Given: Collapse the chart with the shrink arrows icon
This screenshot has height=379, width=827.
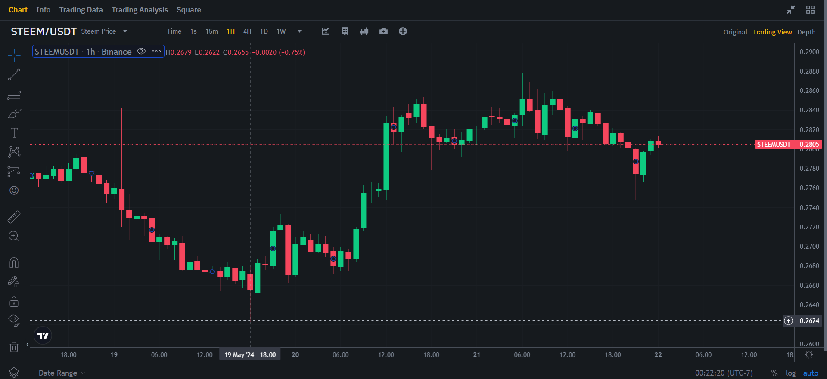Looking at the screenshot, I should point(791,10).
